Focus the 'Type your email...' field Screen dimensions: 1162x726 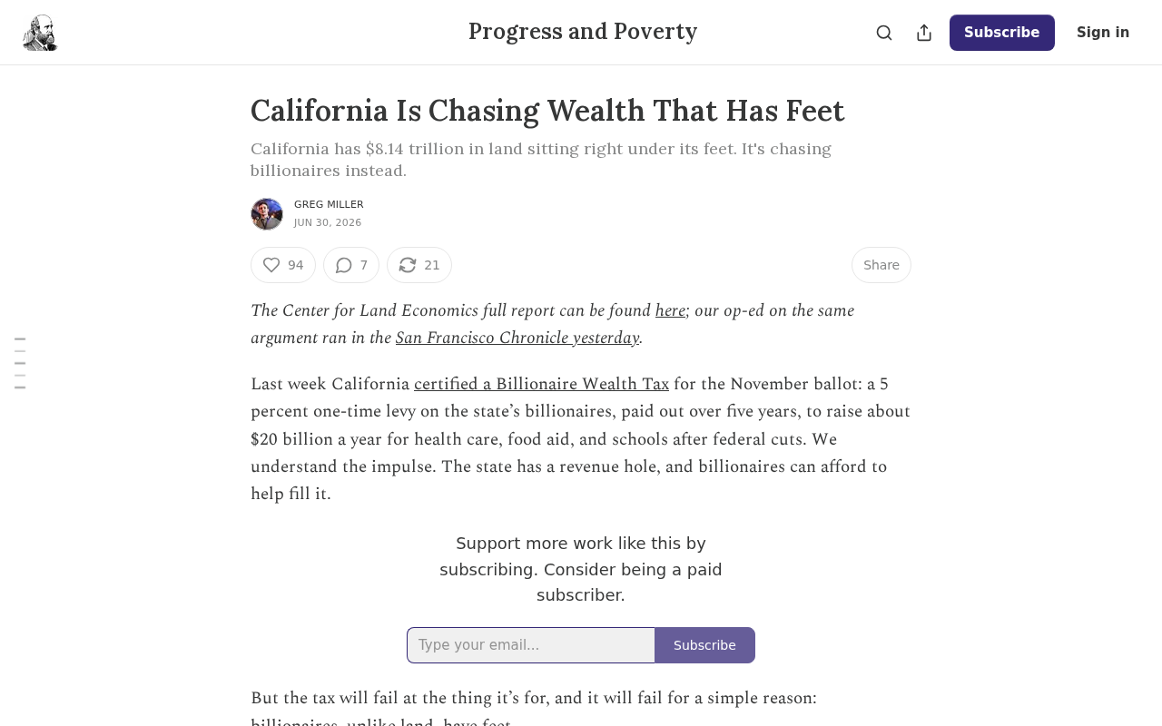tap(531, 645)
